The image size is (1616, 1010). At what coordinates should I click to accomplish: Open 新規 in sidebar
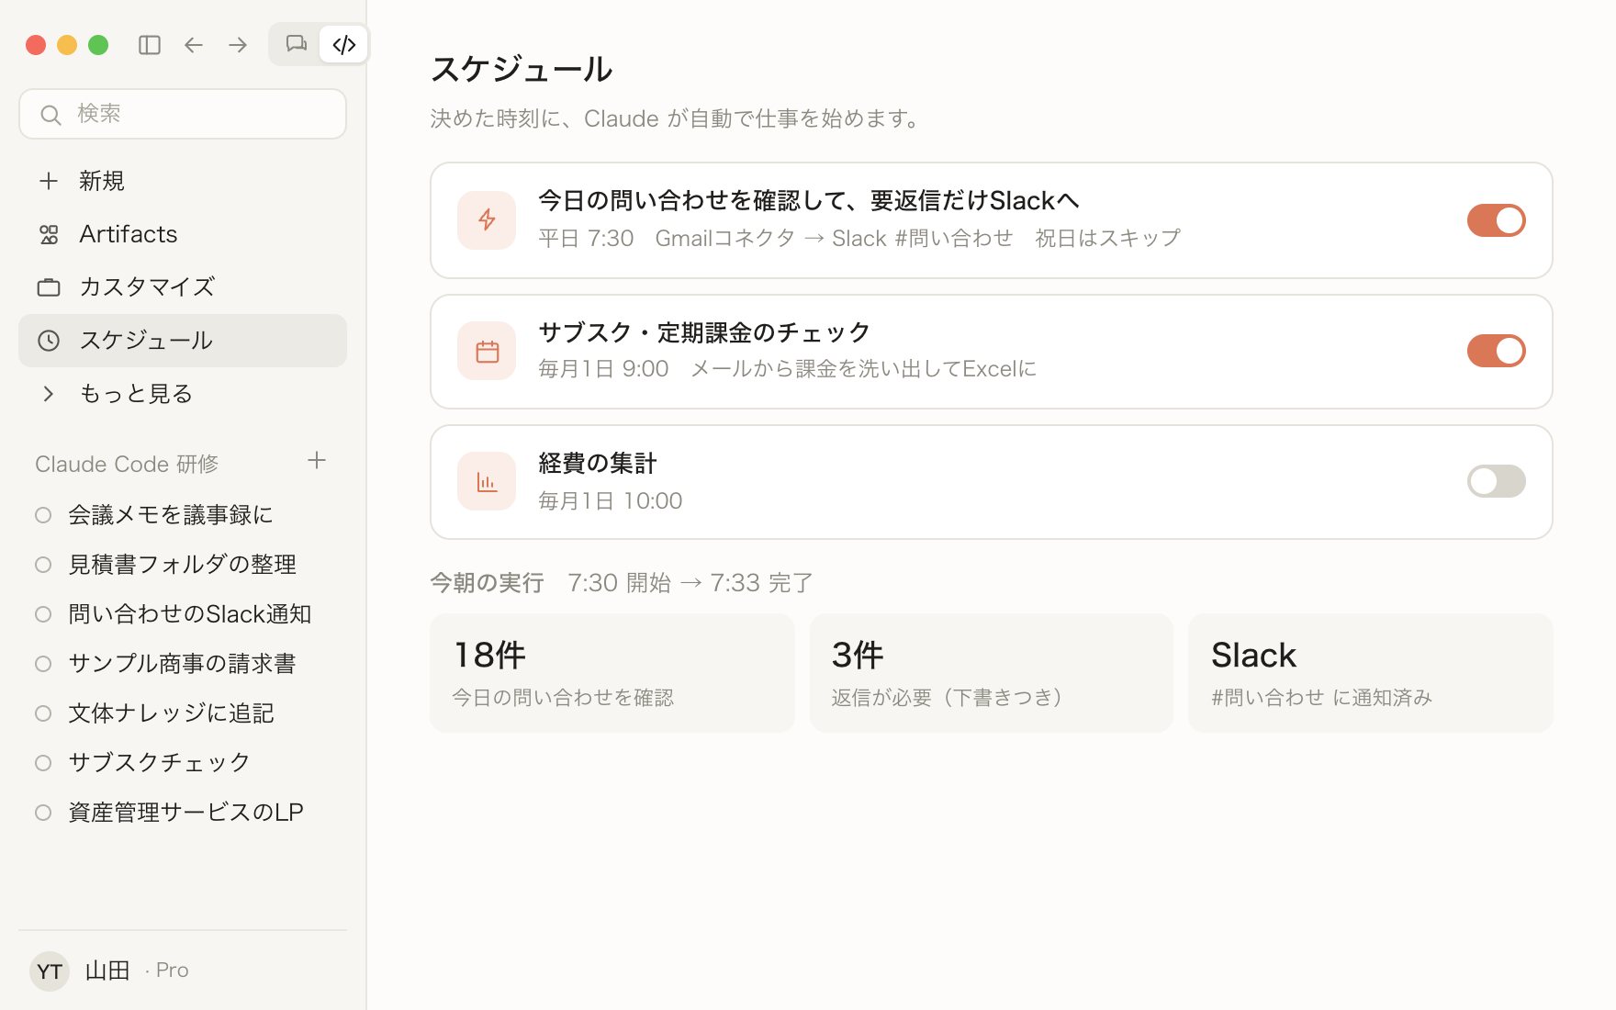(x=183, y=181)
